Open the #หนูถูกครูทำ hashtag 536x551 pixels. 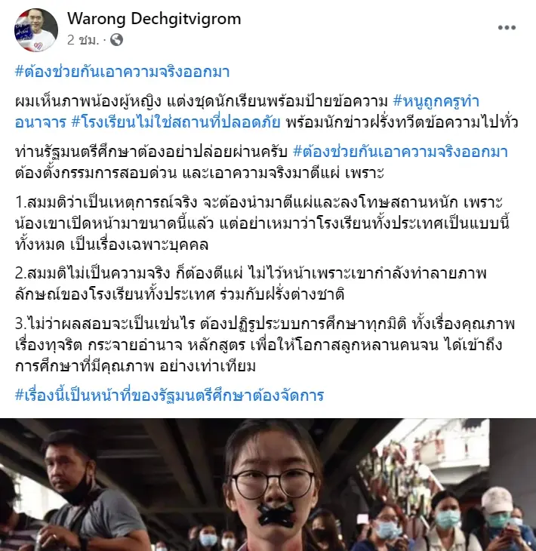coord(436,101)
